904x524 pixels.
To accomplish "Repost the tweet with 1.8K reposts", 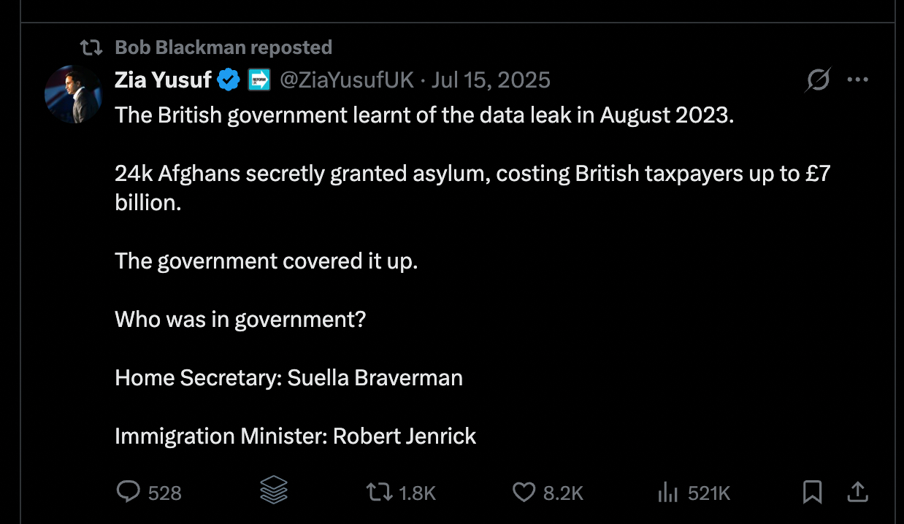I will [x=378, y=493].
